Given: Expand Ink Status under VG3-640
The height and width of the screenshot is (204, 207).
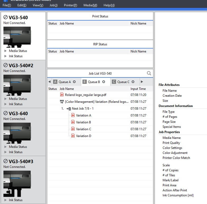Looking at the screenshot, I should tap(5, 152).
